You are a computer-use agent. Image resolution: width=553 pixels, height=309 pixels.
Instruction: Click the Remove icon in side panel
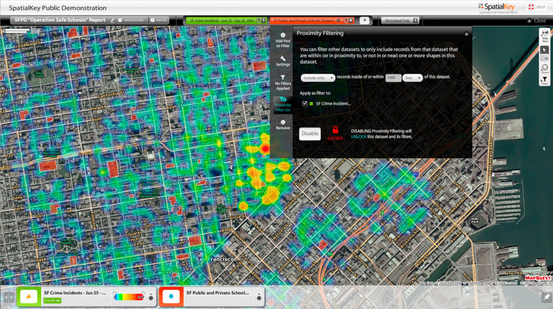282,122
